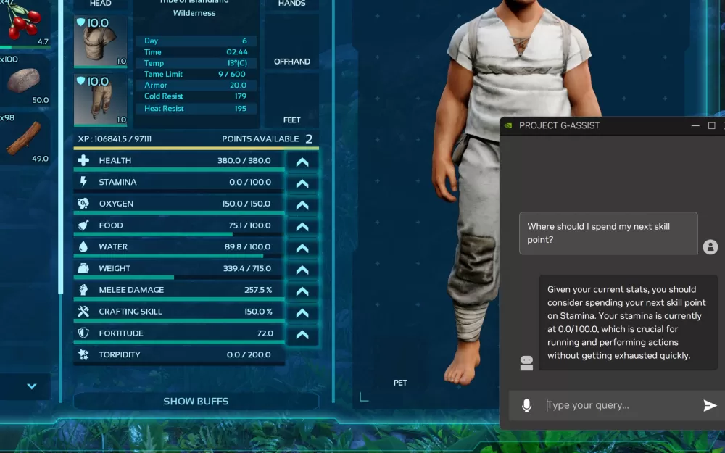
Task: Increase Weight capacity using its up arrow
Action: (x=302, y=270)
